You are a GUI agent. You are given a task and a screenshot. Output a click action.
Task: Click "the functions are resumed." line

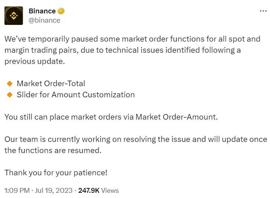(x=53, y=150)
